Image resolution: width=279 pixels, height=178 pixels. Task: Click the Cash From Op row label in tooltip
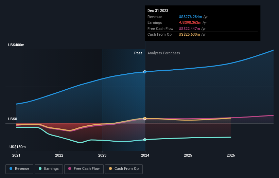[160, 35]
